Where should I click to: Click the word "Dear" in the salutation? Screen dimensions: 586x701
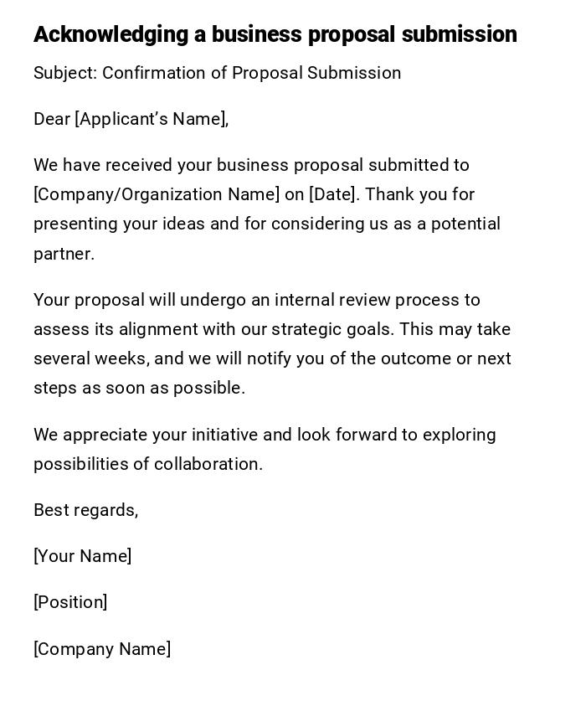(52, 119)
